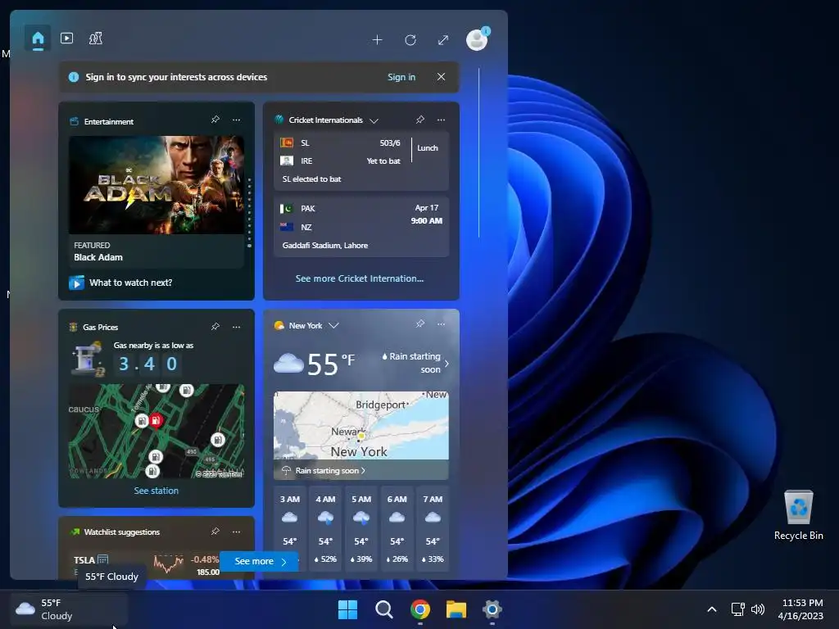
Task: Click the widgets panel scrollbar
Action: click(x=478, y=152)
